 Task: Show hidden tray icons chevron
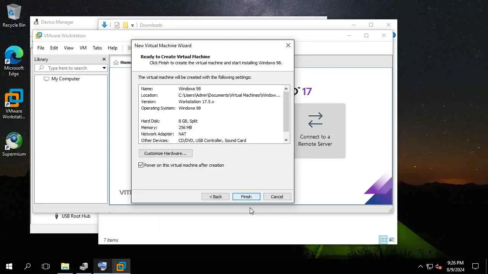420,266
